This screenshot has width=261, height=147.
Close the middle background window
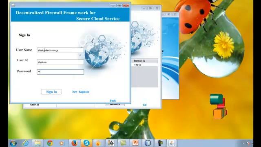(x=157, y=8)
